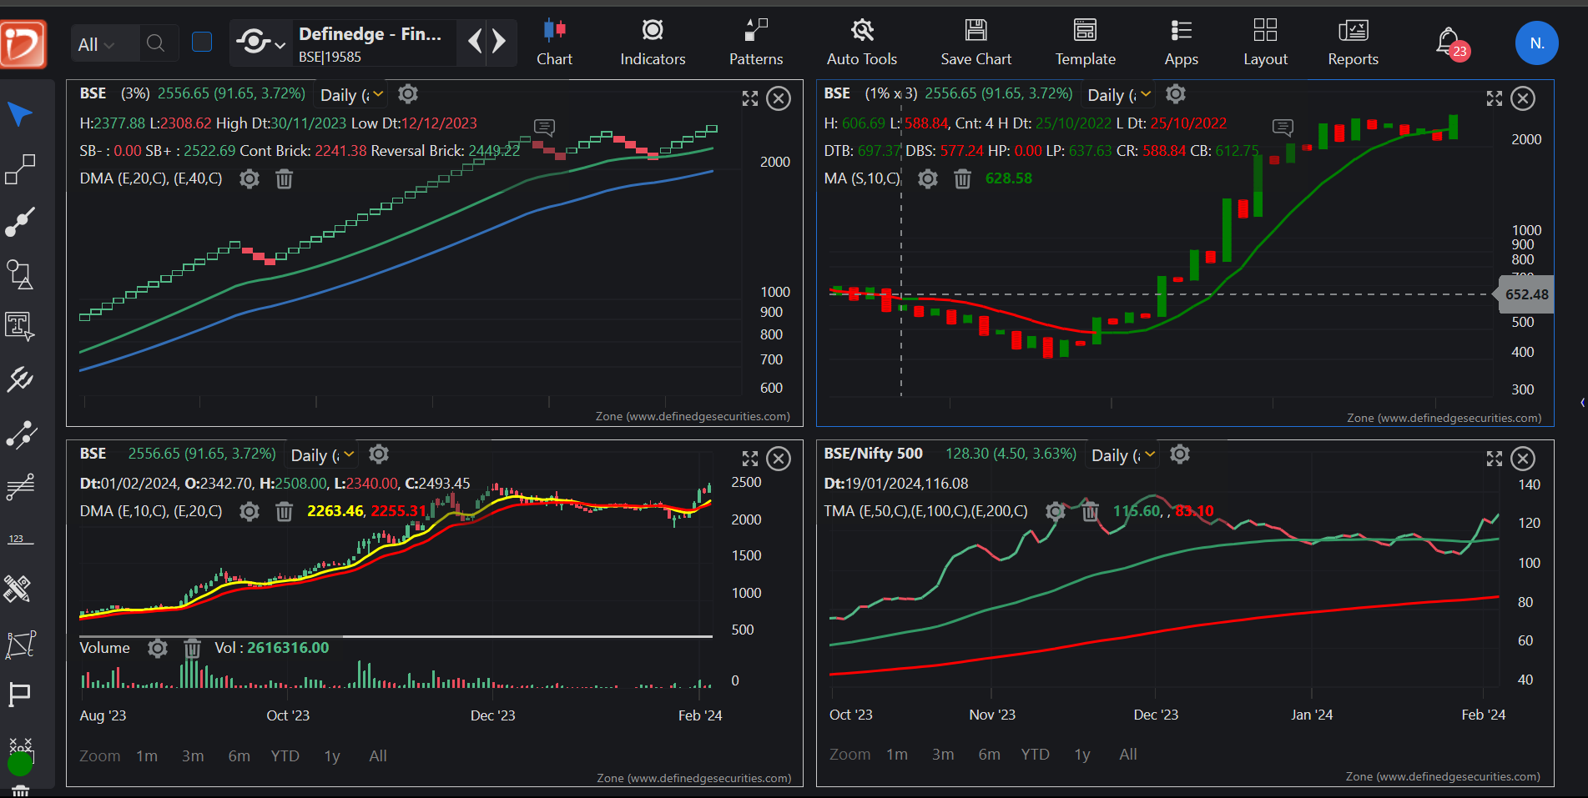Viewport: 1588px width, 798px height.
Task: Open the Indicators menu
Action: [653, 43]
